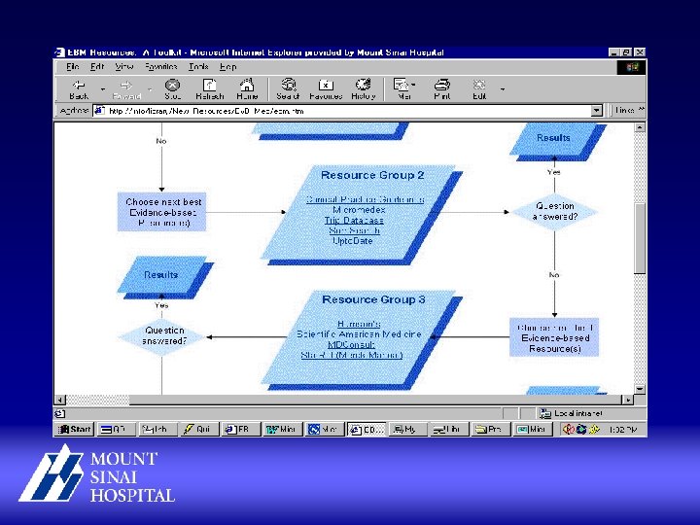Click the horizontal scrollbar thumb
Viewport: 700px width, 525px height.
[x=375, y=400]
